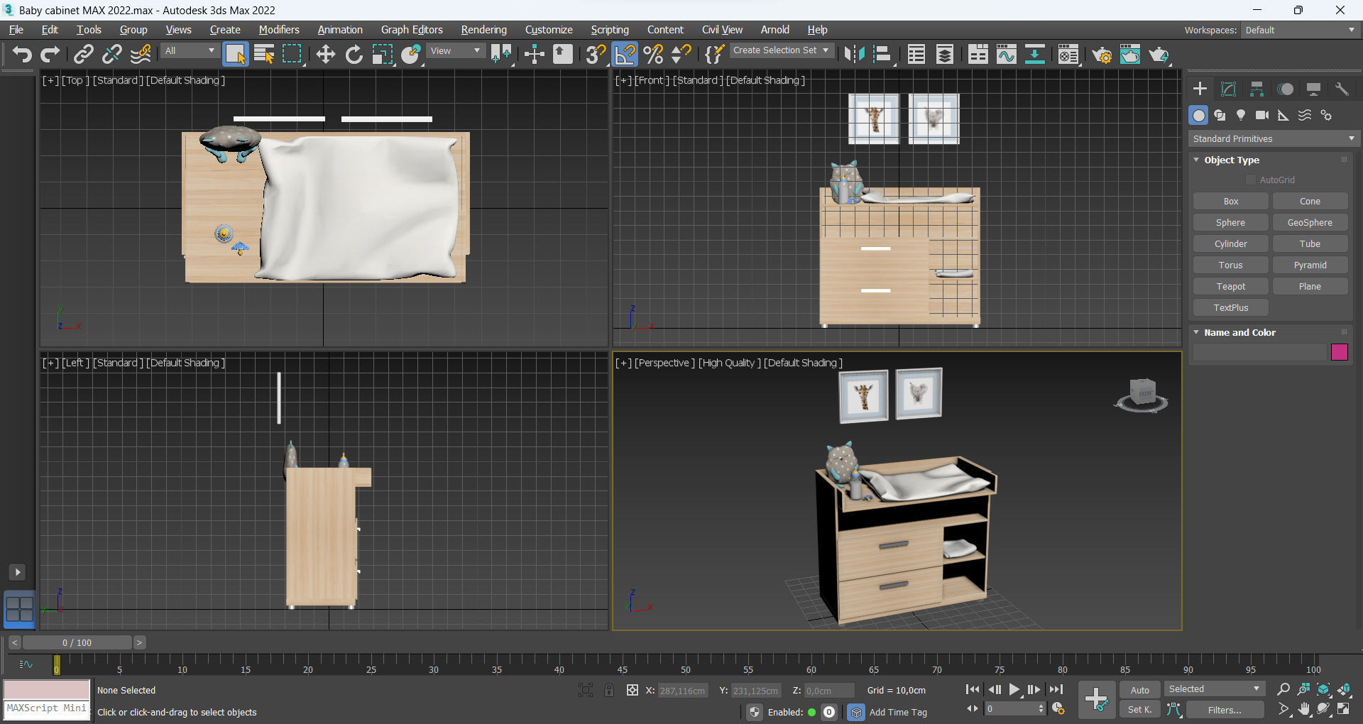
Task: Select the Space Warps category icon
Action: 1305,115
